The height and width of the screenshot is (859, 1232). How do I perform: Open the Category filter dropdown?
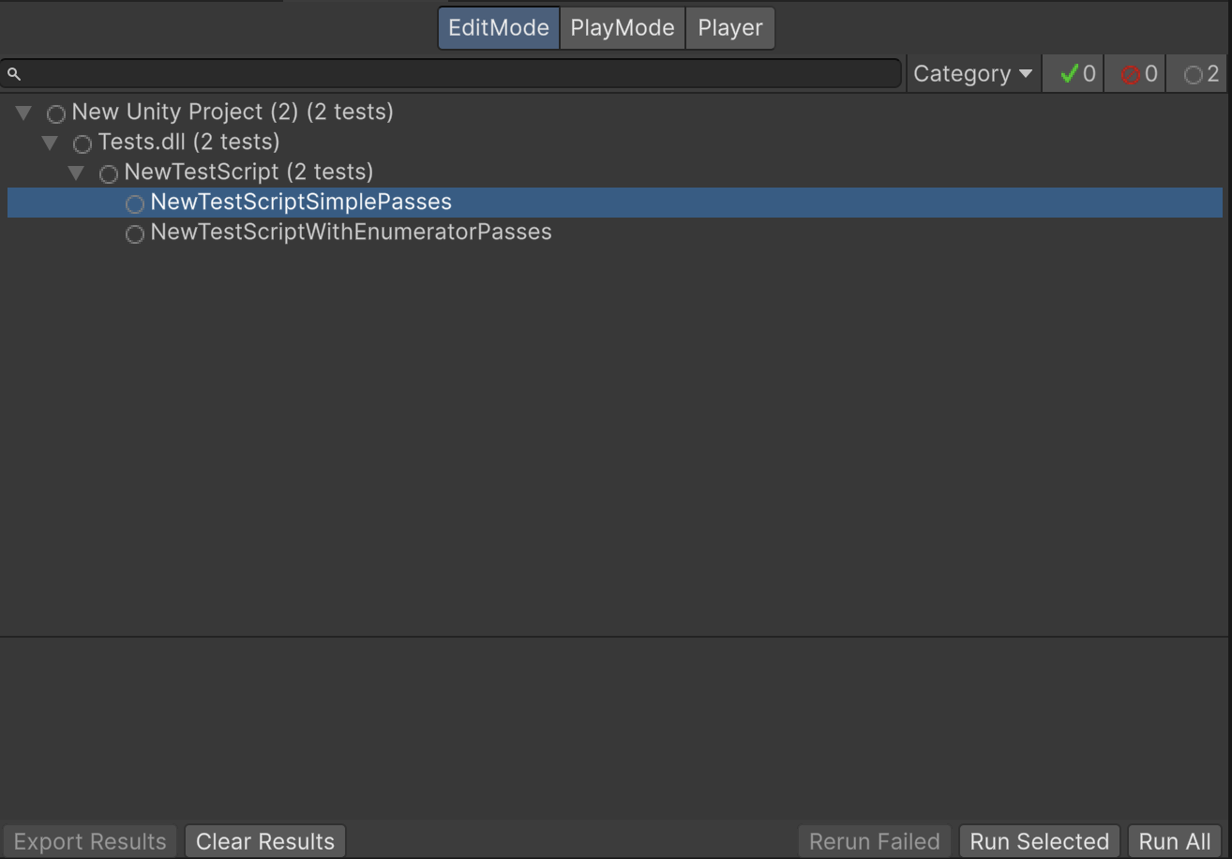coord(972,72)
